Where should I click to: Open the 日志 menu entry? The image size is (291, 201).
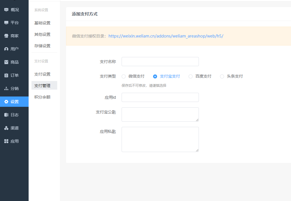click(x=14, y=115)
